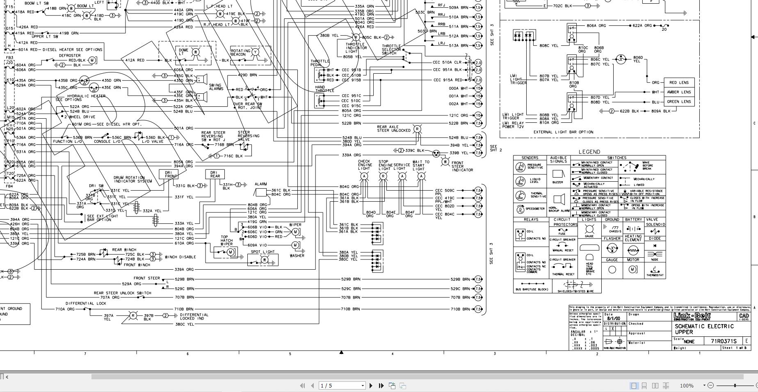Go back to the previous view
Screen dimensions: 758x392
392,385
